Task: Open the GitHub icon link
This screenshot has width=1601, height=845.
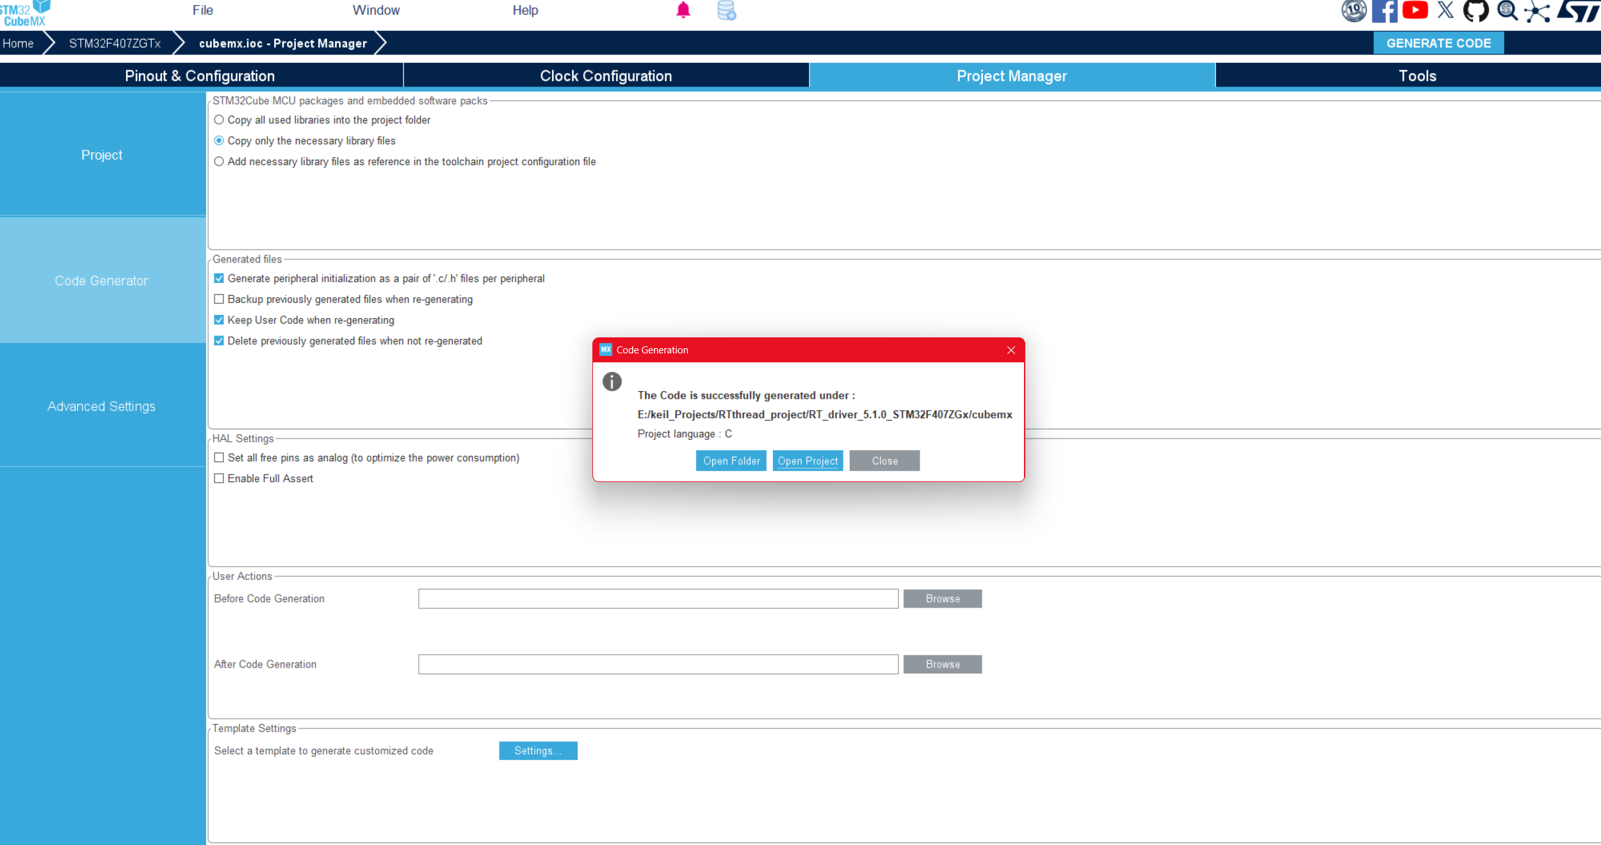Action: (1475, 11)
